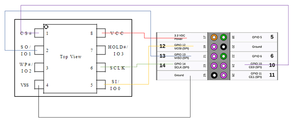Click chip pin number "1" inside package
Viewport: 295px width, 127px height.
point(47,33)
